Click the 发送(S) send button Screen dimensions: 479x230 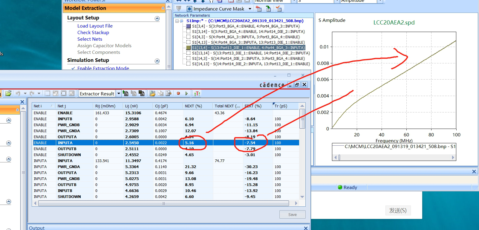tap(398, 211)
